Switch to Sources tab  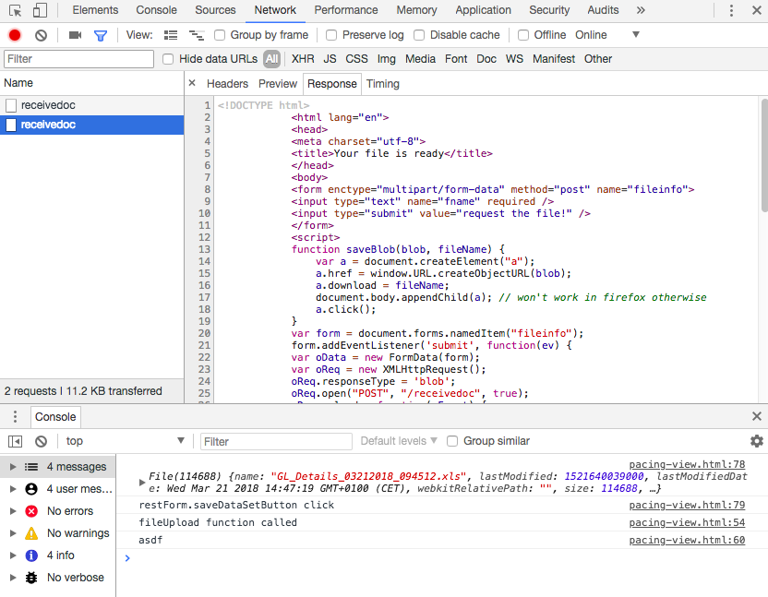215,10
